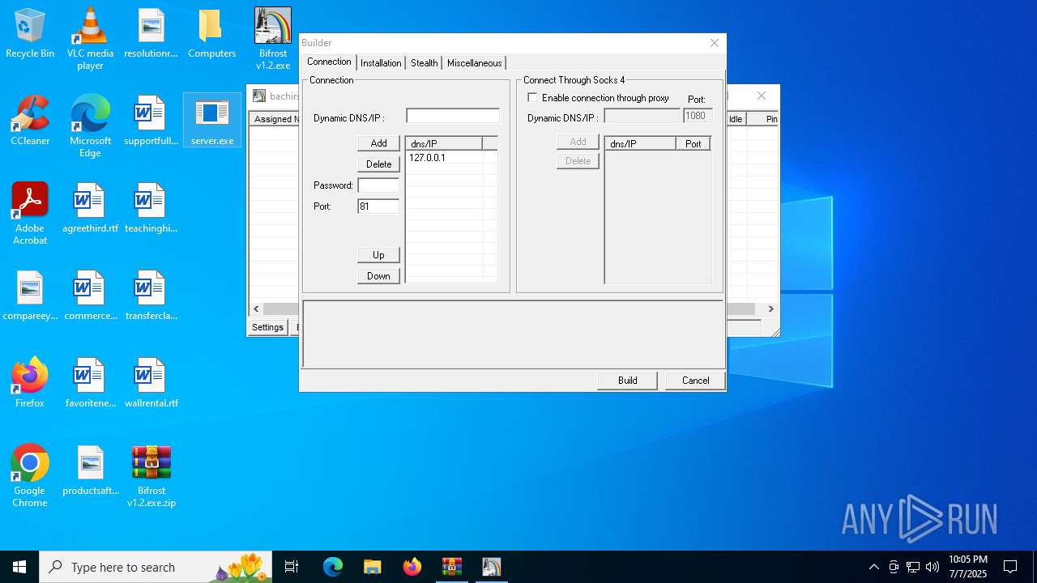Image resolution: width=1037 pixels, height=583 pixels.
Task: Open Task View in taskbar
Action: click(292, 567)
